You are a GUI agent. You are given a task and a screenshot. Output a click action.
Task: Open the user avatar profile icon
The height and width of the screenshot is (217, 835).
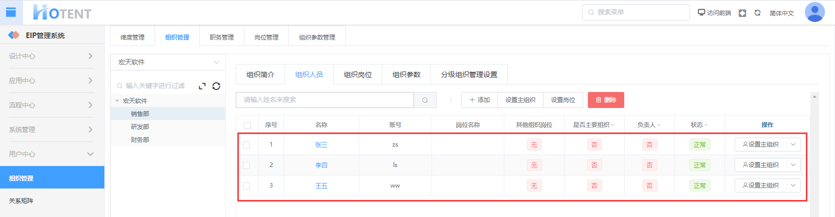coord(814,12)
